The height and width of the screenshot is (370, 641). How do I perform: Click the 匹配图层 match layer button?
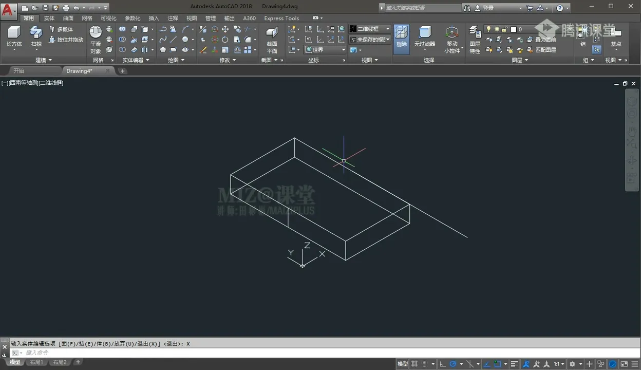point(540,50)
